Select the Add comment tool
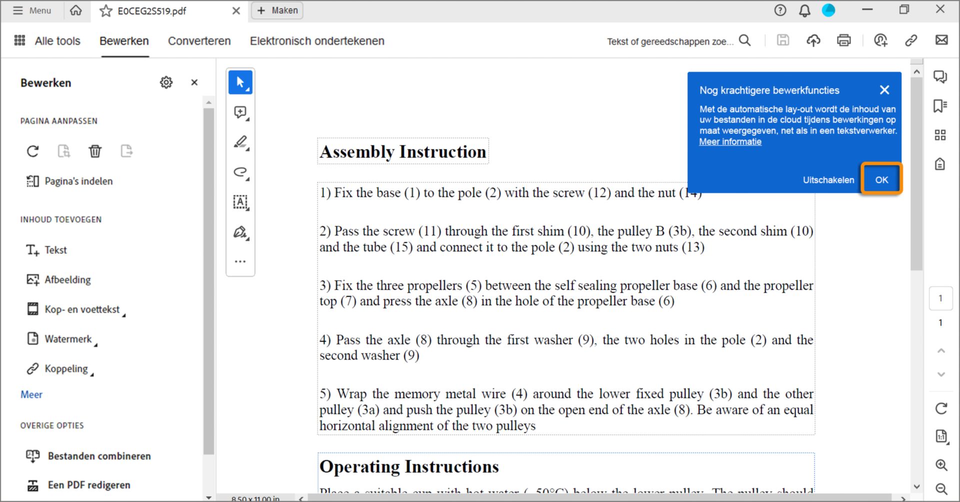This screenshot has height=502, width=960. [240, 112]
